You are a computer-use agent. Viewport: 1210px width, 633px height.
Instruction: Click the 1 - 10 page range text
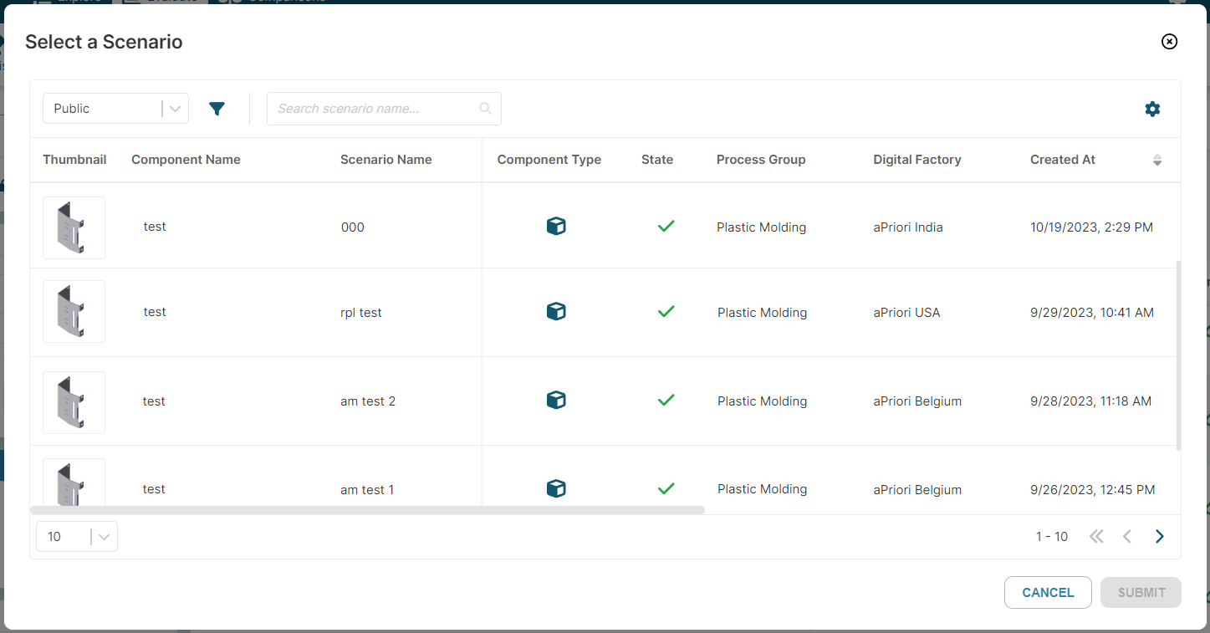[1052, 537]
